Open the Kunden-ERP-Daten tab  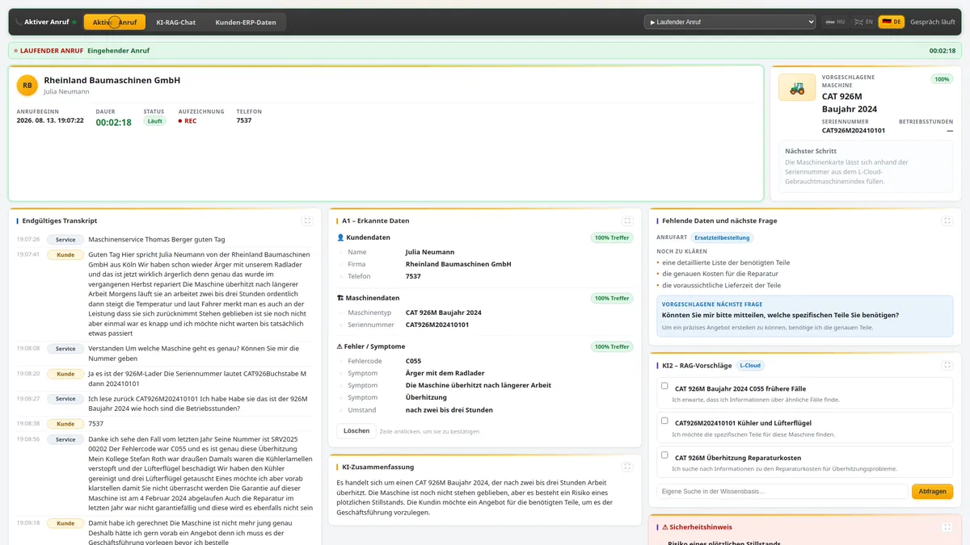[x=246, y=23]
